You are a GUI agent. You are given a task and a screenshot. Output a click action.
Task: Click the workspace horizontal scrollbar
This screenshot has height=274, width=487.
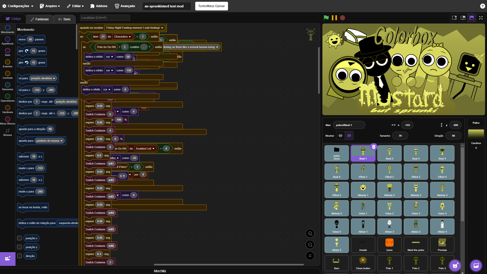point(229,264)
